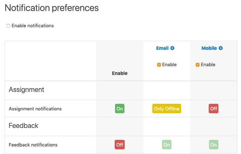The image size is (241, 154).
Task: Open Email settings gear icon
Action: tap(172, 48)
